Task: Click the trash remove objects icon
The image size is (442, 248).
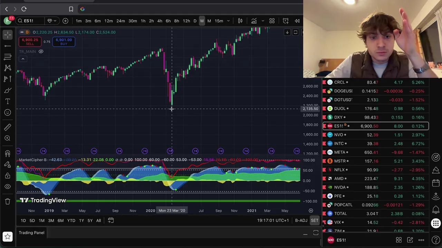Action: 8,201
